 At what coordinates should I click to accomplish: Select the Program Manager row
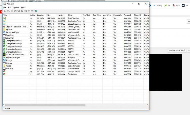coord(13,57)
